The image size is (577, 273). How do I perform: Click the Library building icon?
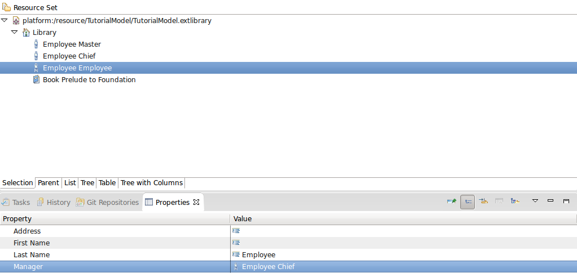(x=26, y=32)
